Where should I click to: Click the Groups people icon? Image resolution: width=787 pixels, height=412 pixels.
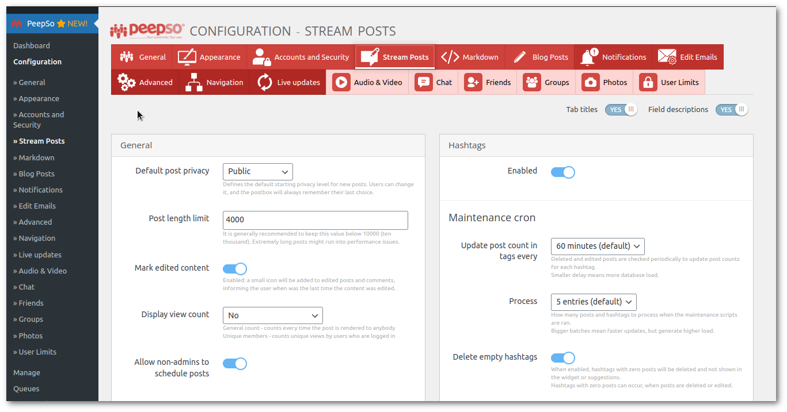click(x=532, y=82)
